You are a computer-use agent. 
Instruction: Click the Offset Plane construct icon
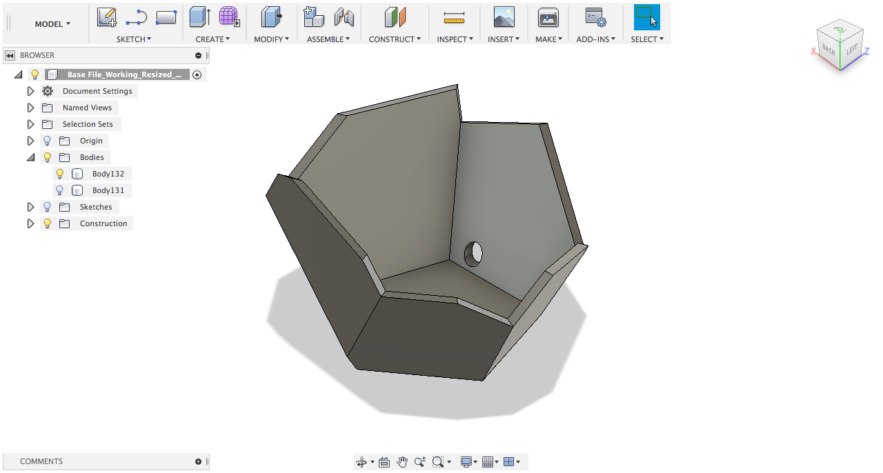pyautogui.click(x=395, y=17)
